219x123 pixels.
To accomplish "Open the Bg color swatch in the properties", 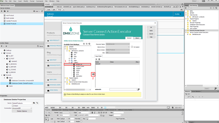I will pyautogui.click(x=87, y=119).
